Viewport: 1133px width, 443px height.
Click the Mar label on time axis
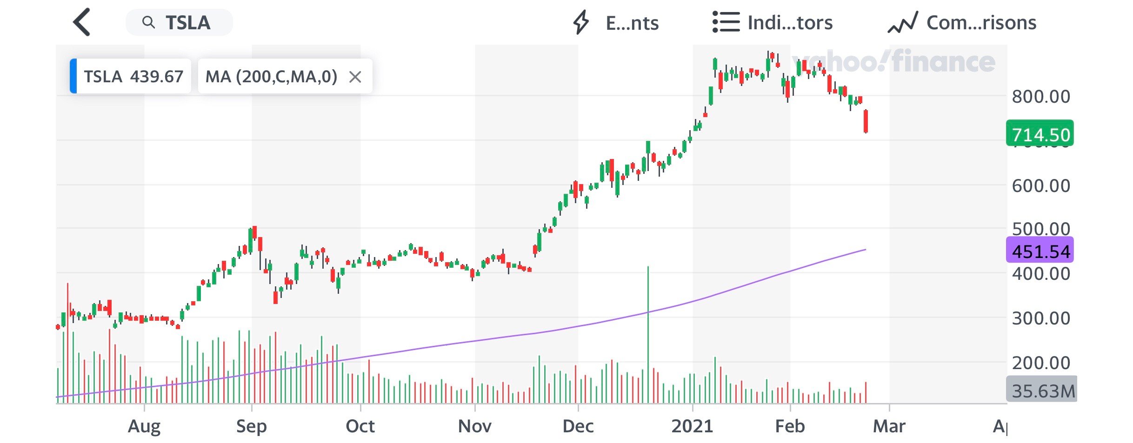pyautogui.click(x=889, y=426)
